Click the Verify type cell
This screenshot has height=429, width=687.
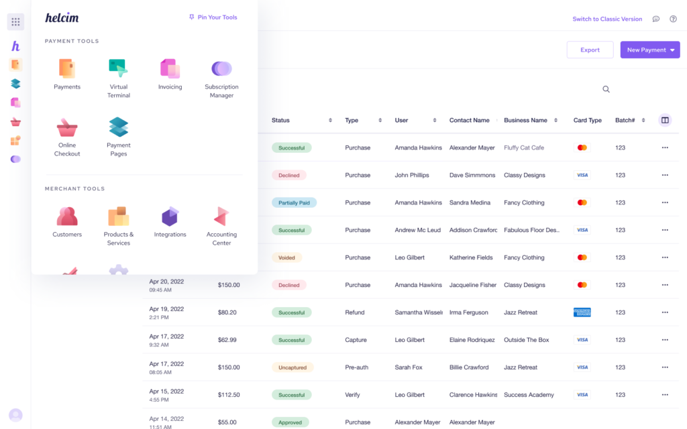tap(352, 395)
